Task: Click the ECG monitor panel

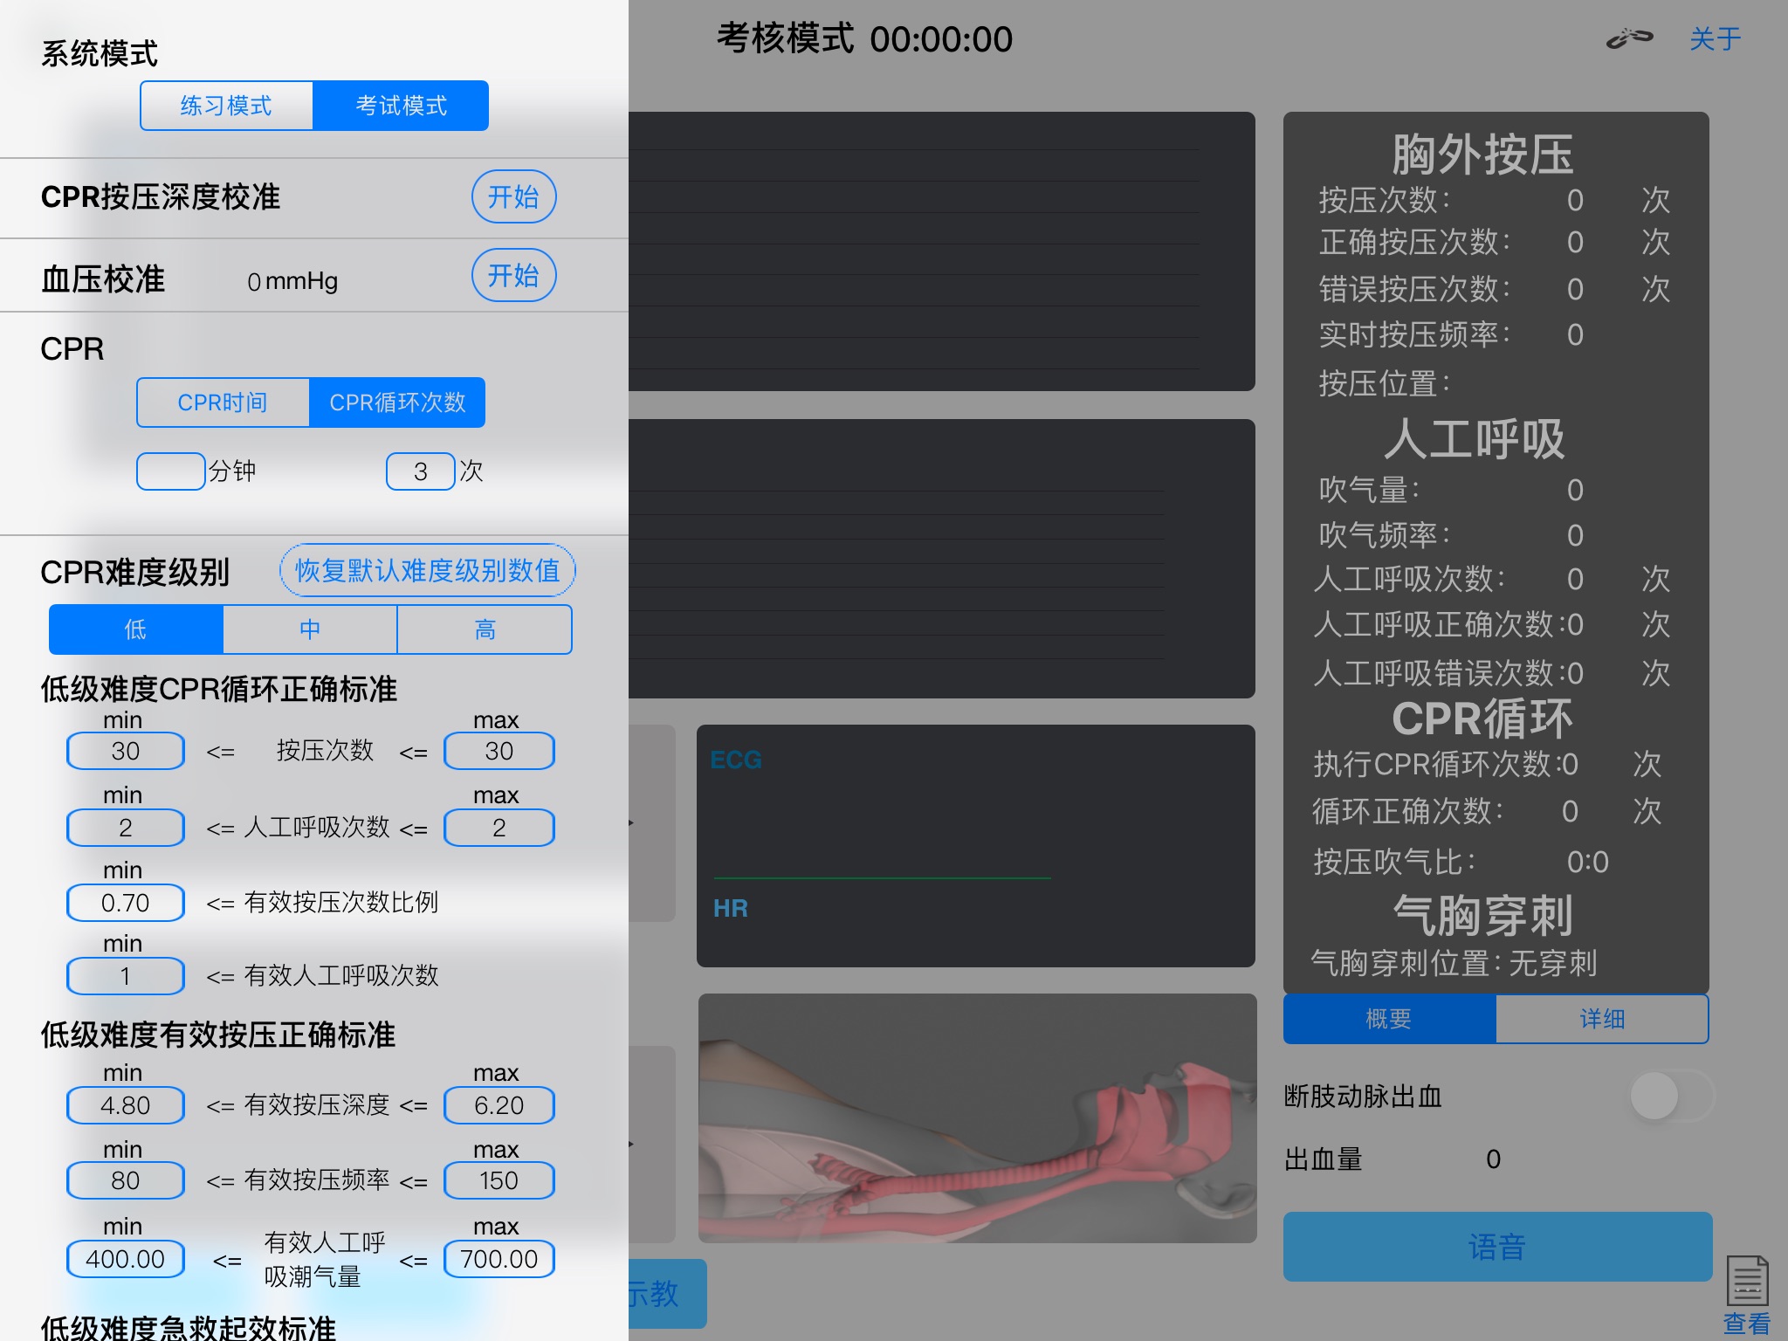Action: click(x=976, y=846)
